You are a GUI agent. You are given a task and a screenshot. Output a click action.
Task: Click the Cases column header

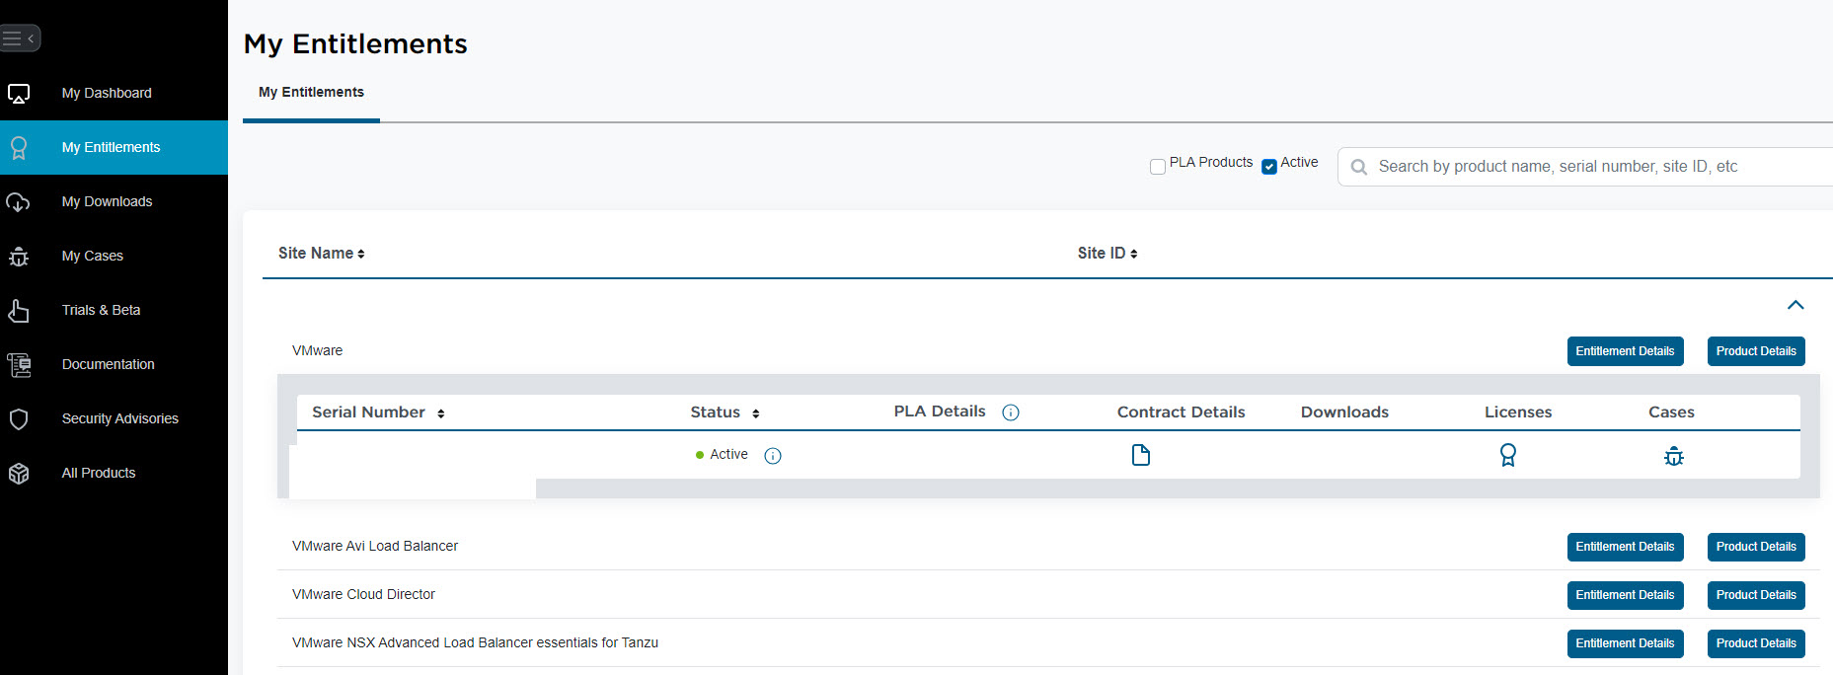coord(1671,412)
